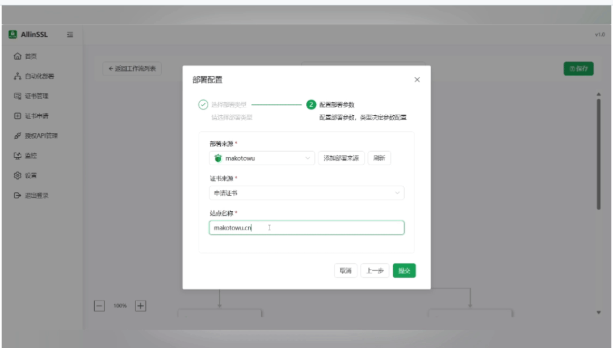Image resolution: width=613 pixels, height=348 pixels.
Task: Click the logout icon beside 退出登录
Action: (18, 195)
